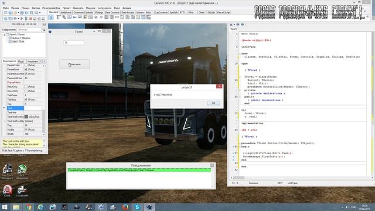
Task: Switch to the Події tab in Object Inspector
Action: (x=21, y=62)
